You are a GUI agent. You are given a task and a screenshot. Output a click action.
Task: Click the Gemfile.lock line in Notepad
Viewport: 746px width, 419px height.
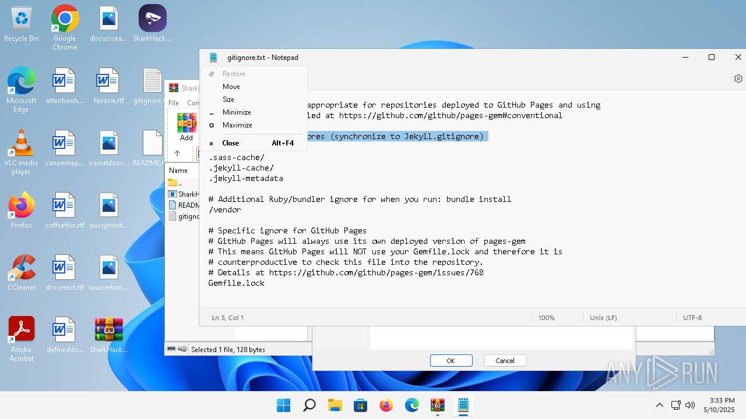coord(236,283)
